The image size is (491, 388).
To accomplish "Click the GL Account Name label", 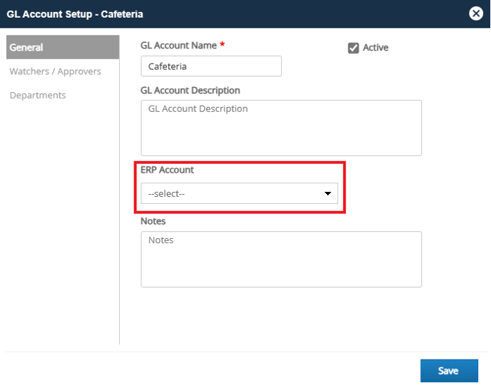I will (178, 46).
